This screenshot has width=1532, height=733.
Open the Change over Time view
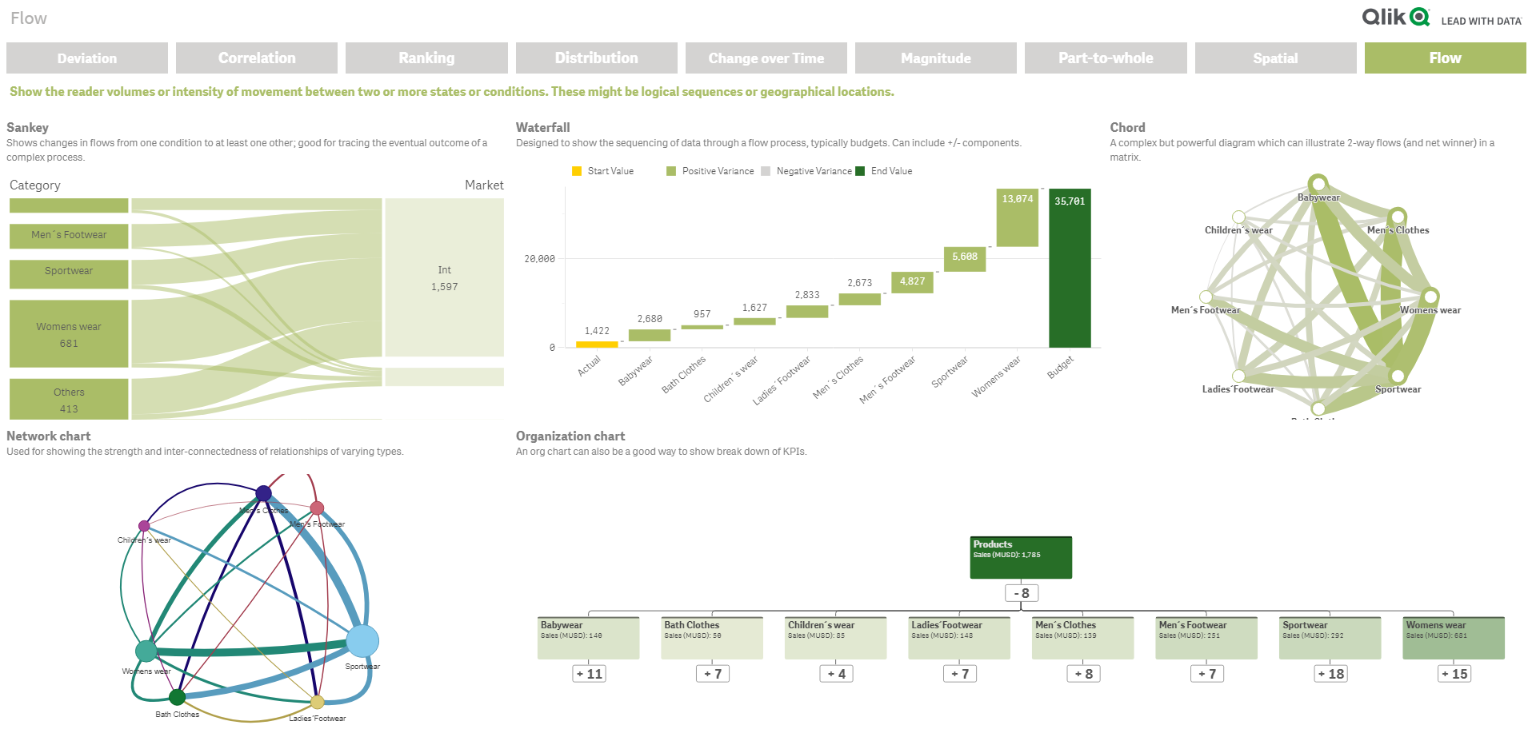(x=766, y=58)
